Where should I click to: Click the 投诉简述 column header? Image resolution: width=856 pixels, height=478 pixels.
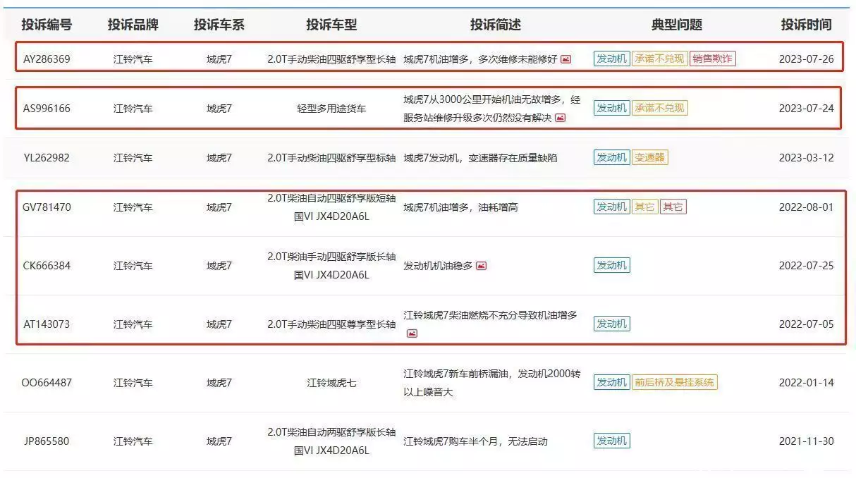pos(496,25)
